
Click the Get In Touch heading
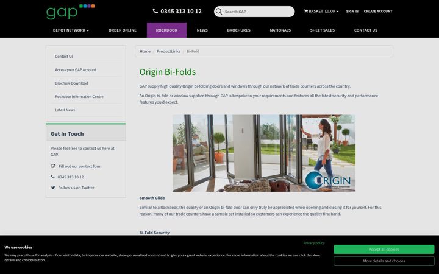67,133
